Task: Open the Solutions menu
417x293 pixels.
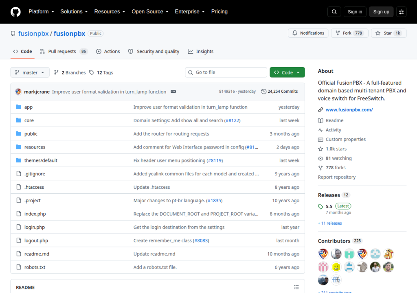Action: pyautogui.click(x=74, y=12)
